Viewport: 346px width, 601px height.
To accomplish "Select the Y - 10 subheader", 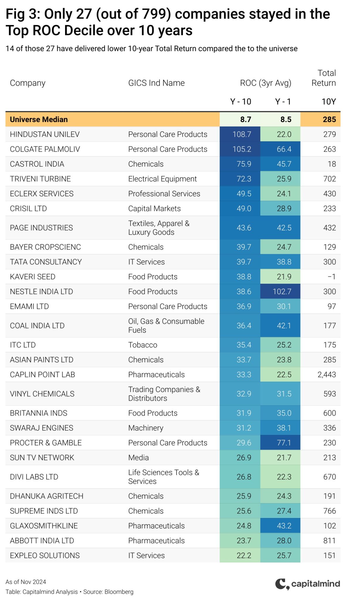I will [240, 102].
